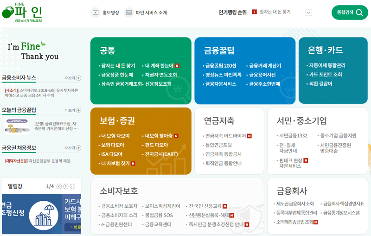Screen dimensions: 371x236
Task: Open the 제도권금융회사조회 link
Action: click(295, 204)
